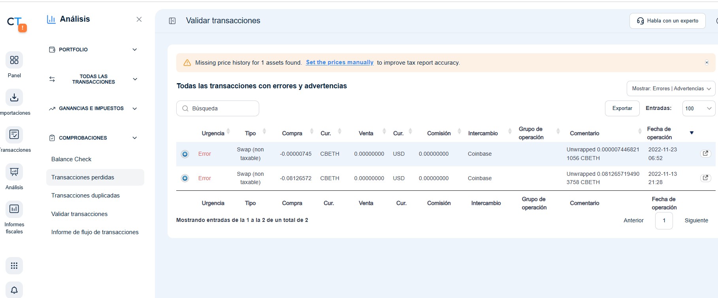
Task: Go to Anterior page
Action: [633, 220]
